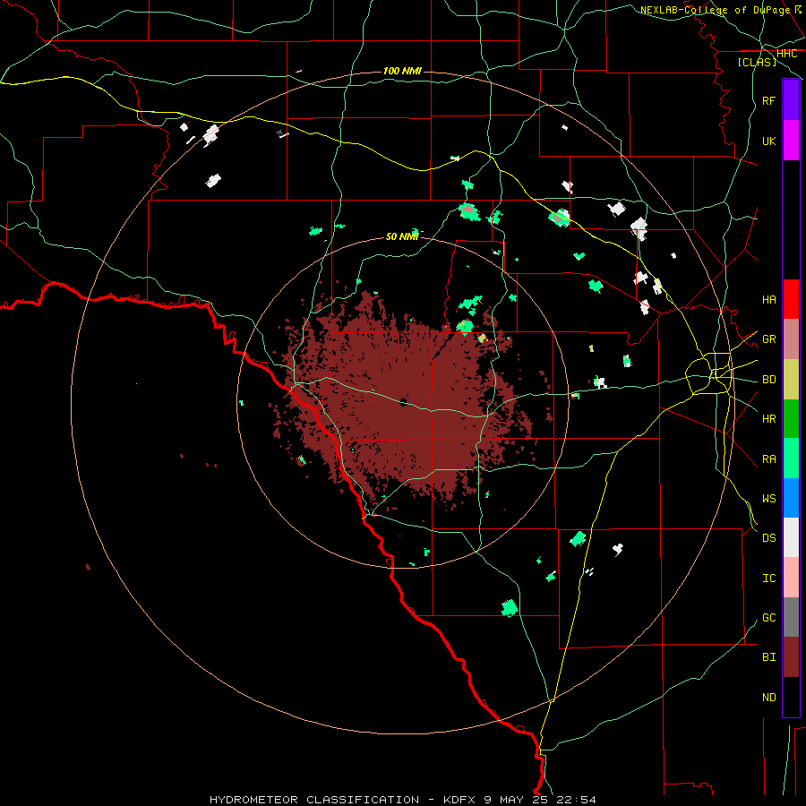Click the DS legend label
The image size is (806, 806).
(769, 538)
